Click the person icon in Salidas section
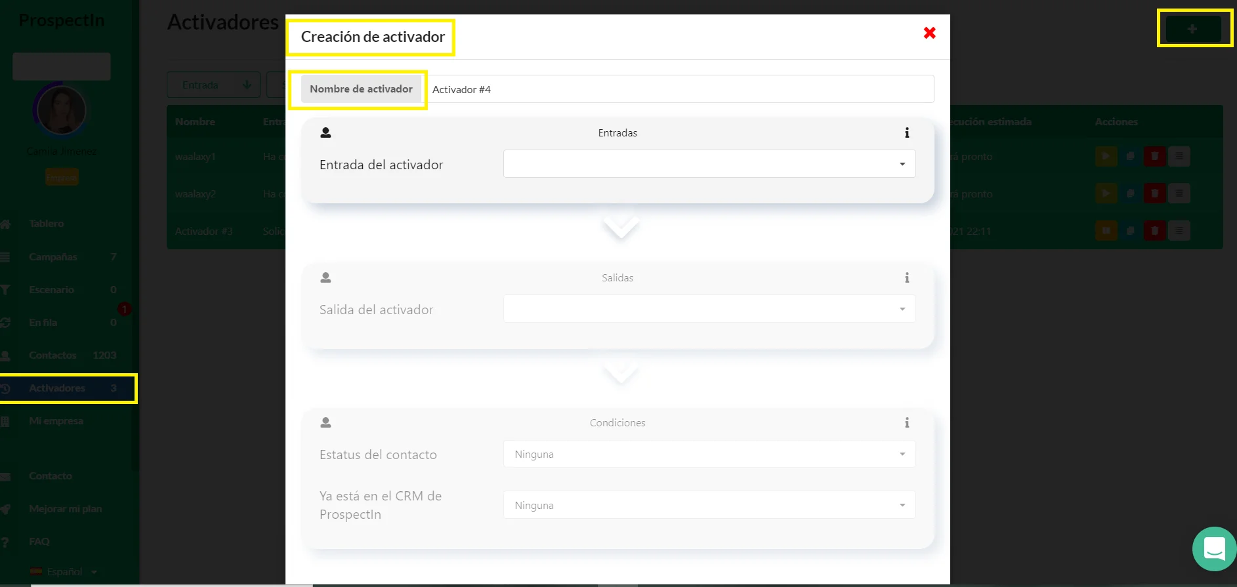1237x587 pixels. click(x=325, y=277)
